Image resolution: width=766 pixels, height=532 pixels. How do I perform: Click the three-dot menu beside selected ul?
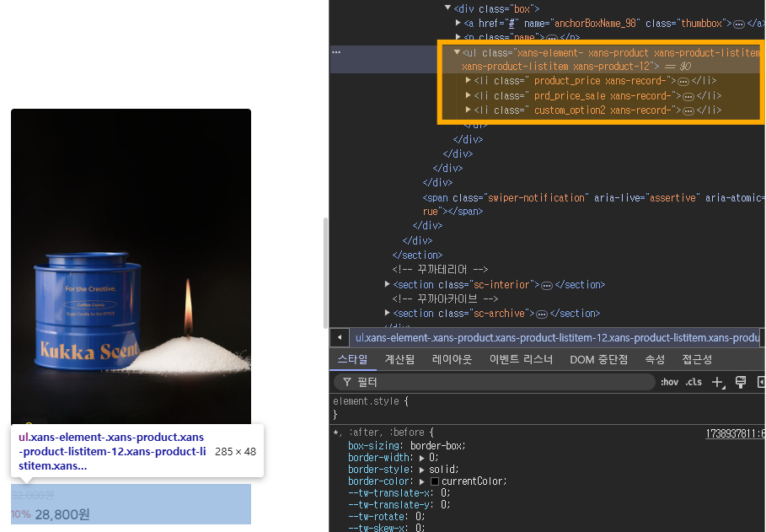coord(336,52)
